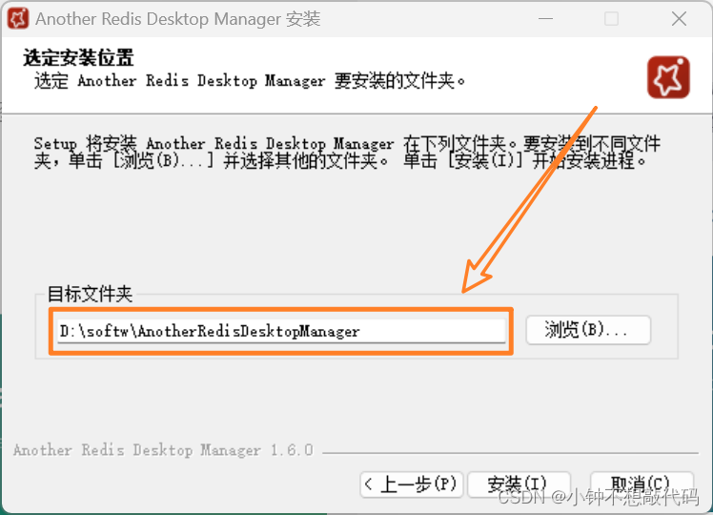This screenshot has height=515, width=713.
Task: Click the Another Redis Desktop Manager 1.6.0 version text
Action: point(163,450)
